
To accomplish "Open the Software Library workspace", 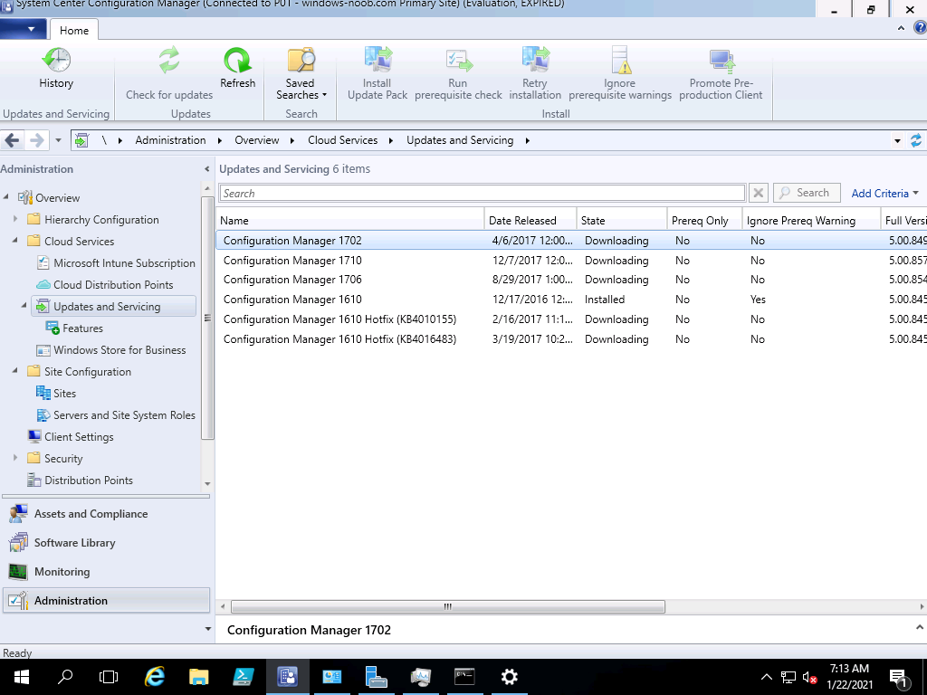I will 106,543.
